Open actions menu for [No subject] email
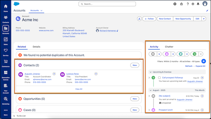 tap(202, 96)
